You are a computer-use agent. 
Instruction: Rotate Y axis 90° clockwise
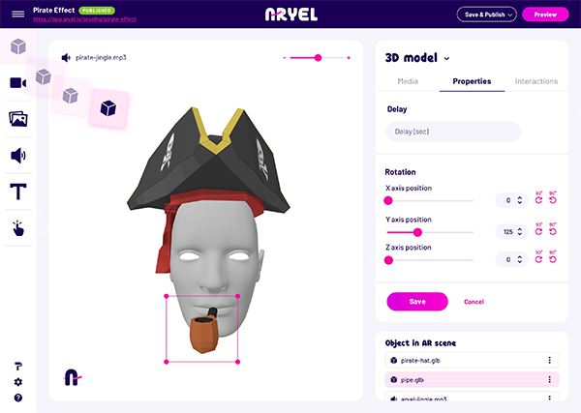click(538, 229)
